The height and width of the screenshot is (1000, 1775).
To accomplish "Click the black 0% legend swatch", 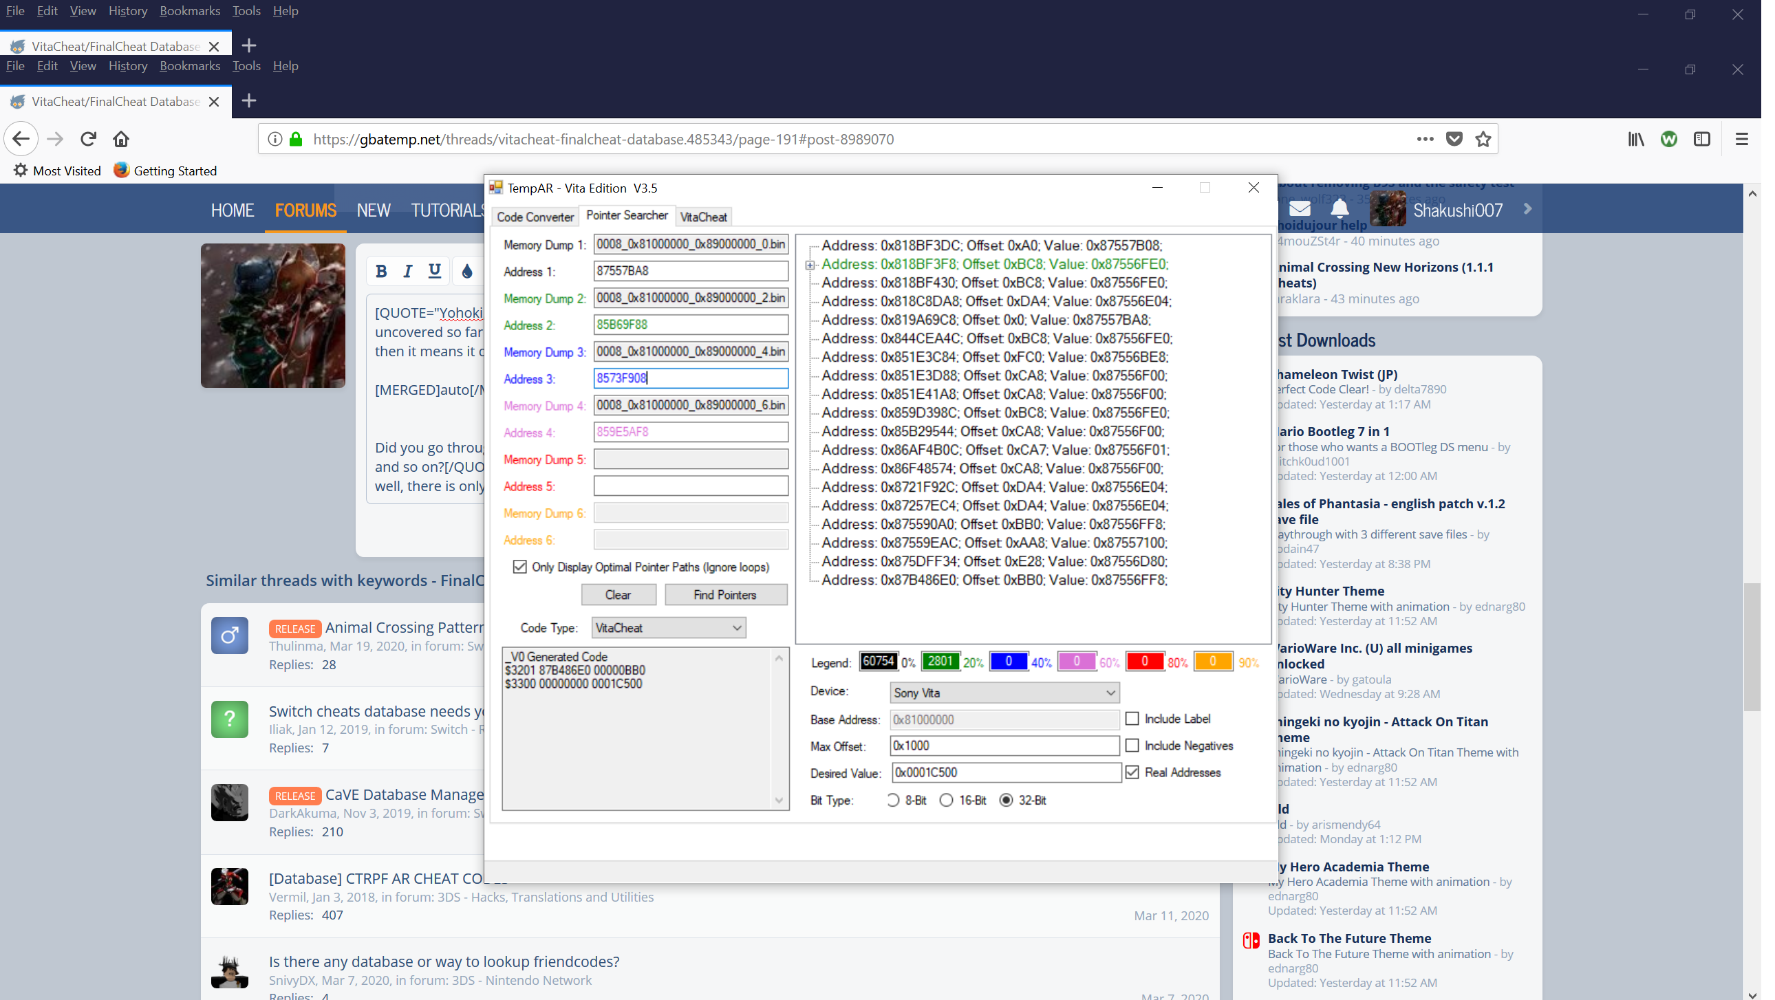I will pyautogui.click(x=878, y=662).
